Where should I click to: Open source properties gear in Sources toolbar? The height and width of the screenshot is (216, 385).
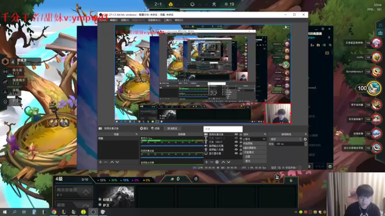217,162
